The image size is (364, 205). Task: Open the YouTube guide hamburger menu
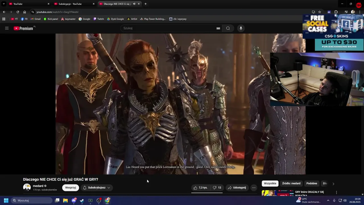tap(7, 28)
